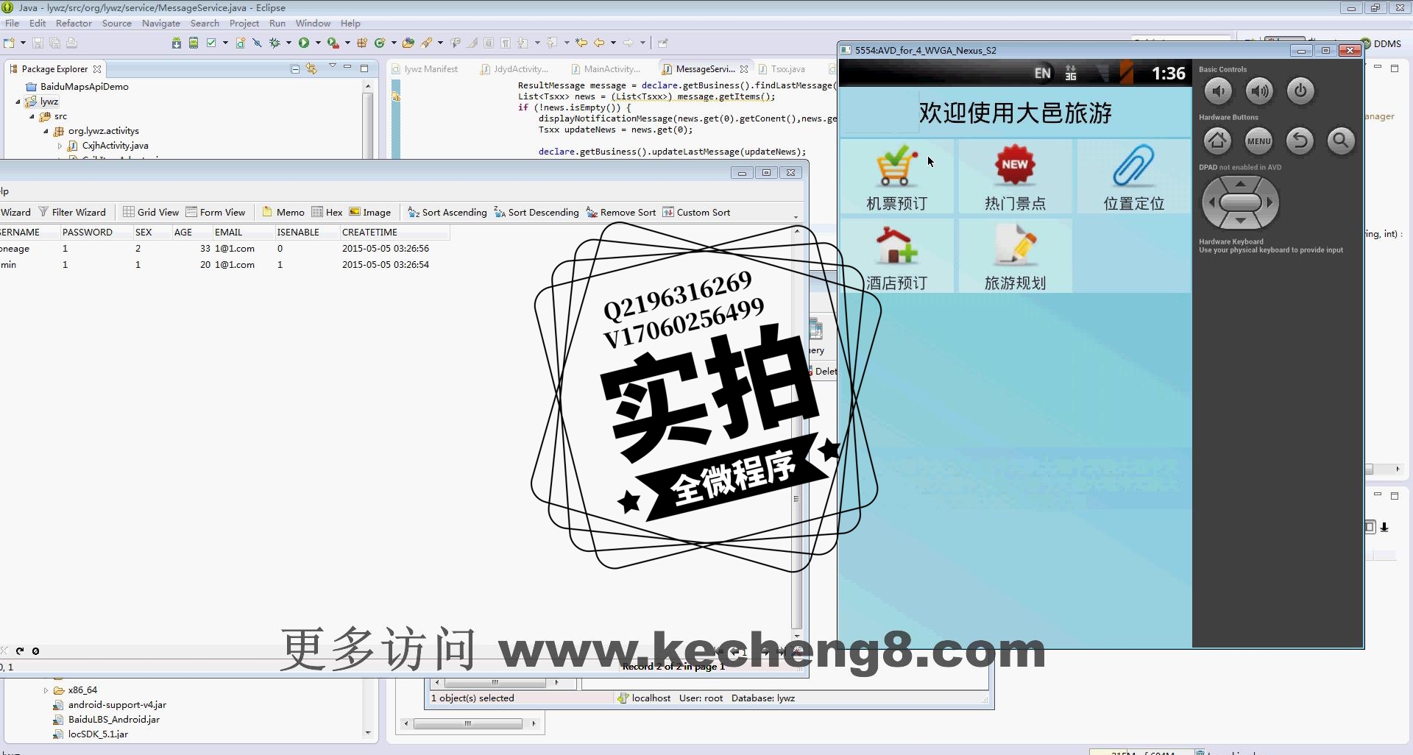Click Sort Ascending
1413x755 pixels.
coord(447,212)
